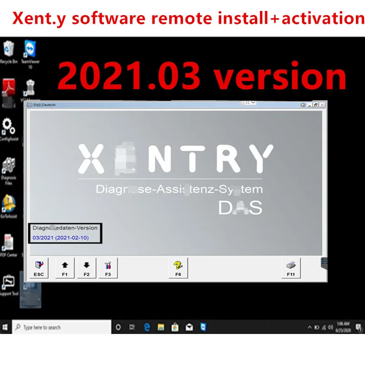Click the F2 down-arrow button
365x365 pixels.
[86, 268]
